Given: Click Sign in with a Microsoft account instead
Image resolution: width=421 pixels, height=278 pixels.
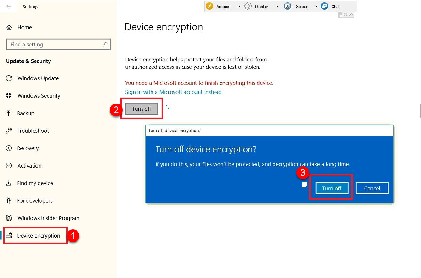Looking at the screenshot, I should [173, 92].
